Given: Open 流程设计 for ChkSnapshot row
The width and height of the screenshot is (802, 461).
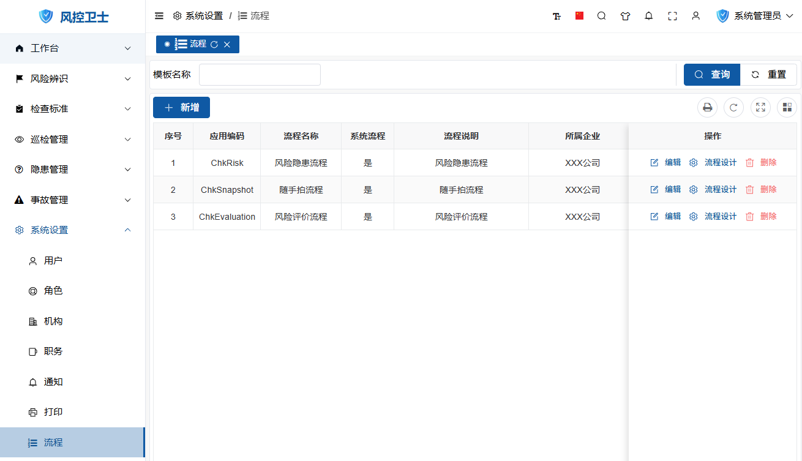Looking at the screenshot, I should pos(713,190).
